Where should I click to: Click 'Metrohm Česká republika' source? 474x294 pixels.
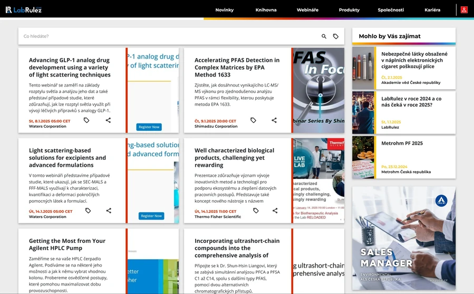click(x=406, y=172)
